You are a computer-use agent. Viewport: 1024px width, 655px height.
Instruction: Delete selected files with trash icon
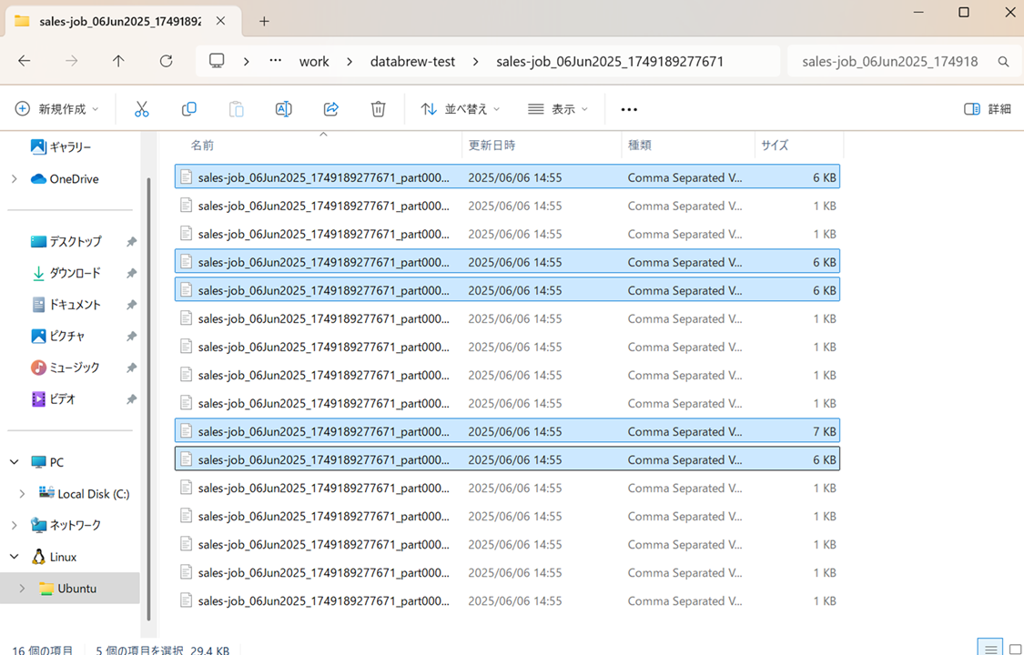(378, 109)
